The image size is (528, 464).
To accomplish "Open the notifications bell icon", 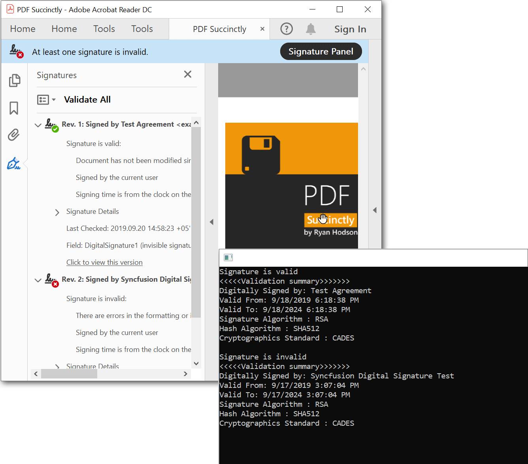I will click(311, 29).
